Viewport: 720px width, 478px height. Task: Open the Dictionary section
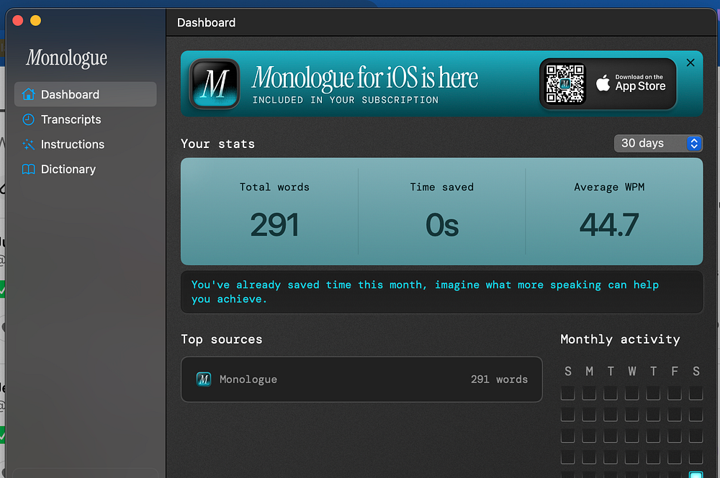86,169
